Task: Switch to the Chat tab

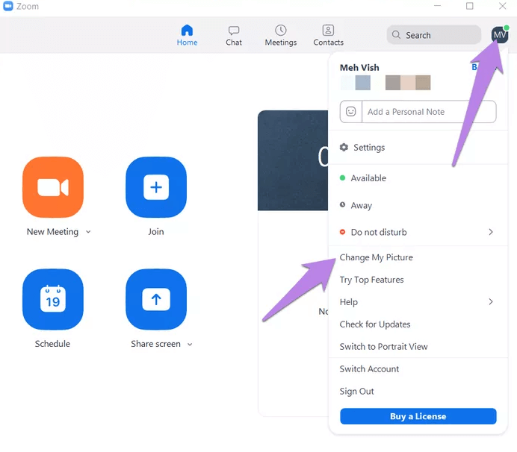Action: click(x=234, y=35)
